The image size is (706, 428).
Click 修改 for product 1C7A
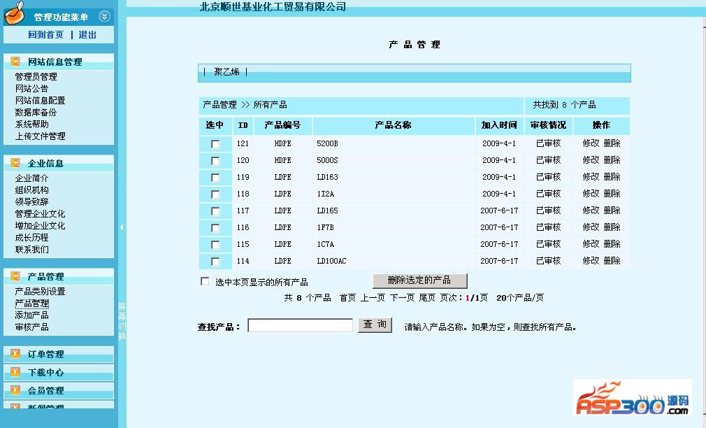(x=591, y=244)
